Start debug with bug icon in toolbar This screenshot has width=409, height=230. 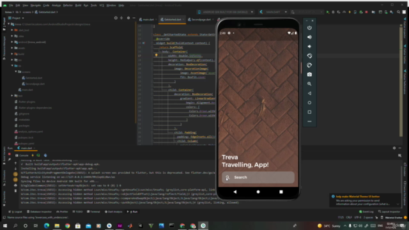333,12
